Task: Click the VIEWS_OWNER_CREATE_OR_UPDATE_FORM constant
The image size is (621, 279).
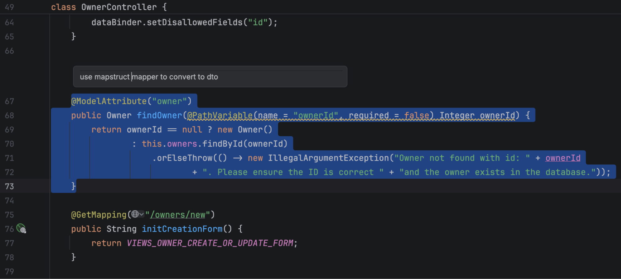Action: point(210,243)
